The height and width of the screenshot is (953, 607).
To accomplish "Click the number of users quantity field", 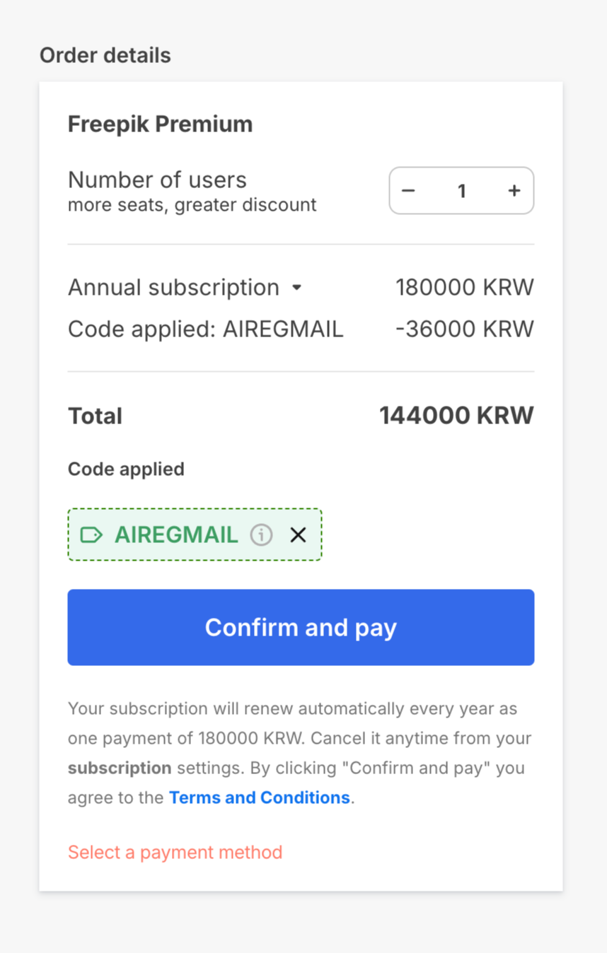I will pos(461,191).
